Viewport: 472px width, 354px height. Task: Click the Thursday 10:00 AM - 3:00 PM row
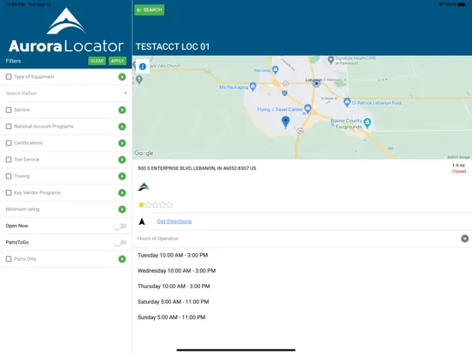[x=174, y=286]
